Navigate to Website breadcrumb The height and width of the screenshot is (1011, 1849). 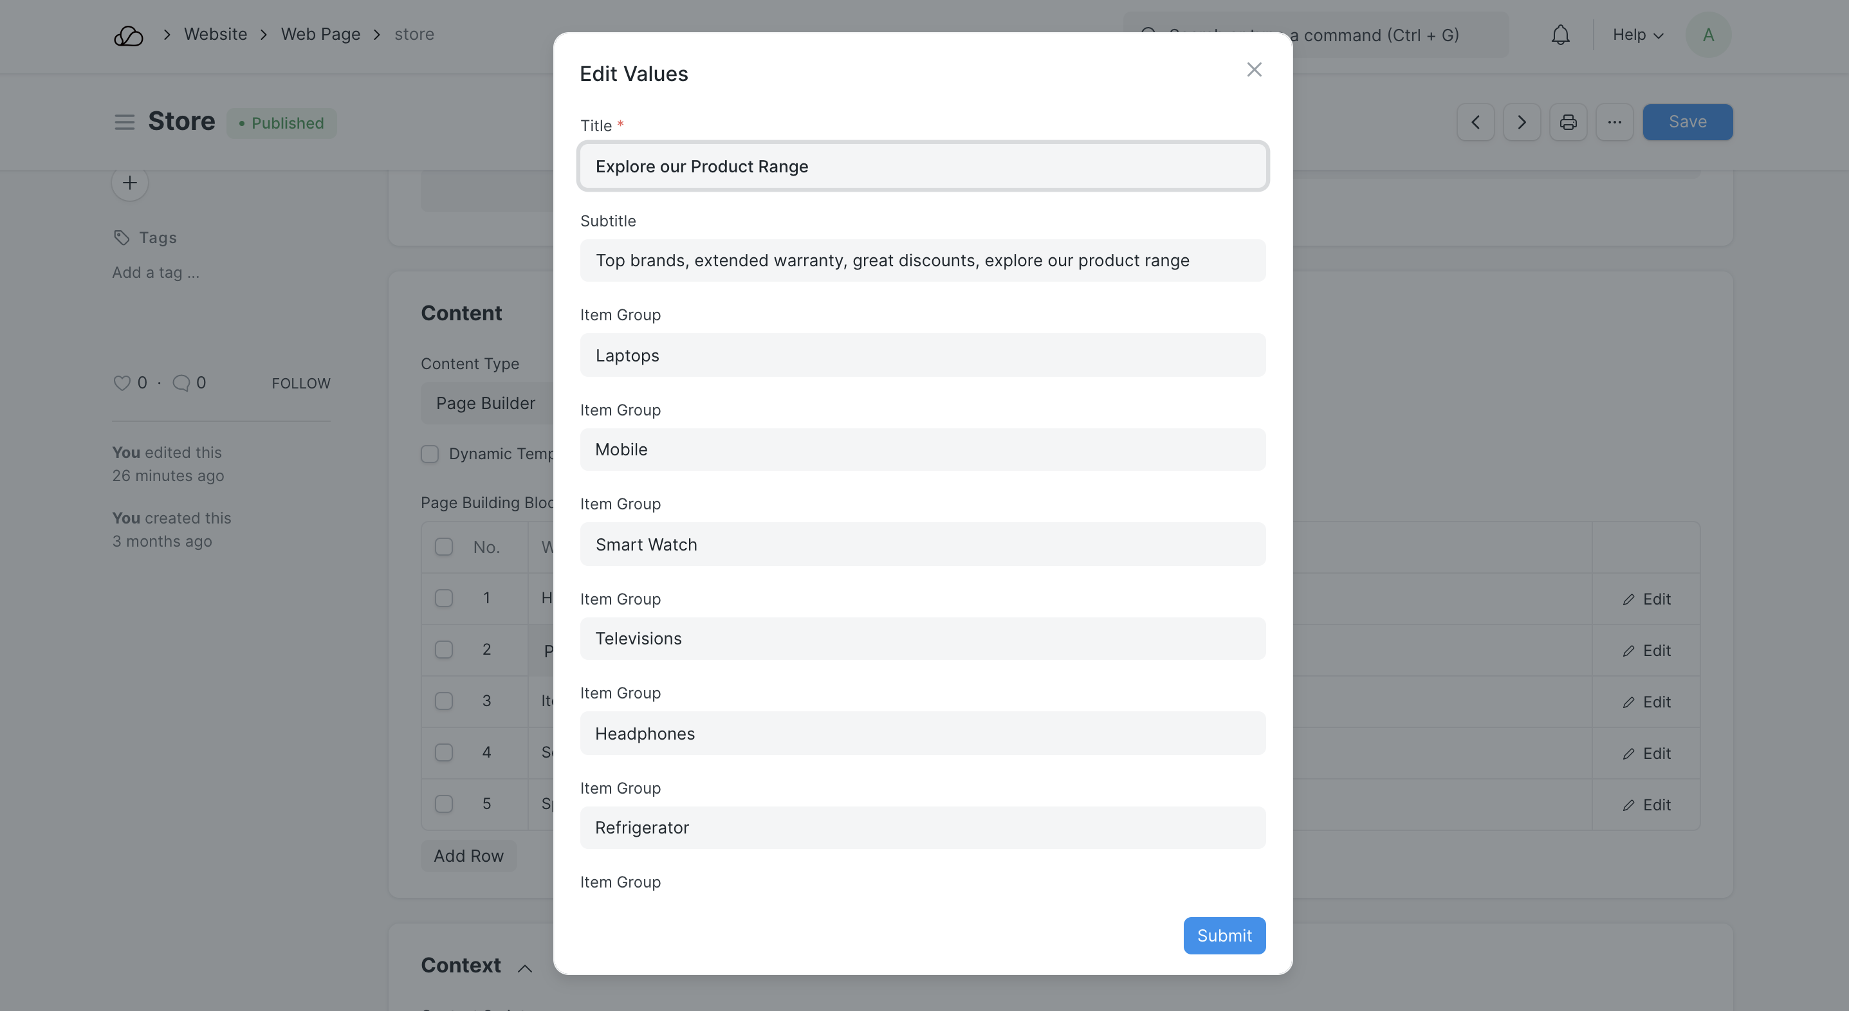[x=215, y=35]
